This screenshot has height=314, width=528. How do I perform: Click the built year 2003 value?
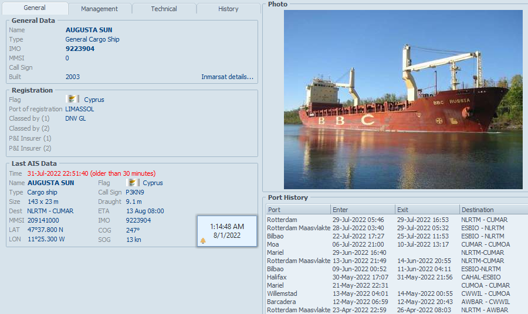point(73,77)
